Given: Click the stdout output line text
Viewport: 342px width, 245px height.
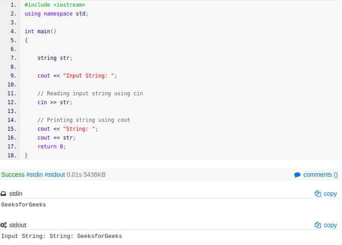Looking at the screenshot, I should click(x=61, y=236).
